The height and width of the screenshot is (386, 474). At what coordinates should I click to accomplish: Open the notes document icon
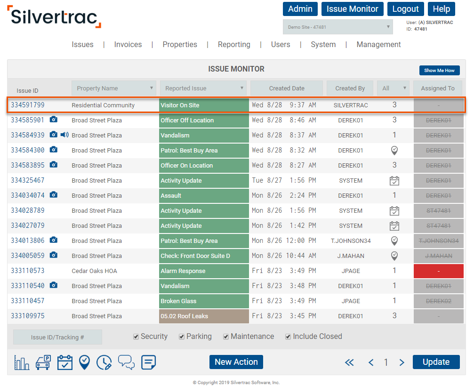click(x=148, y=362)
